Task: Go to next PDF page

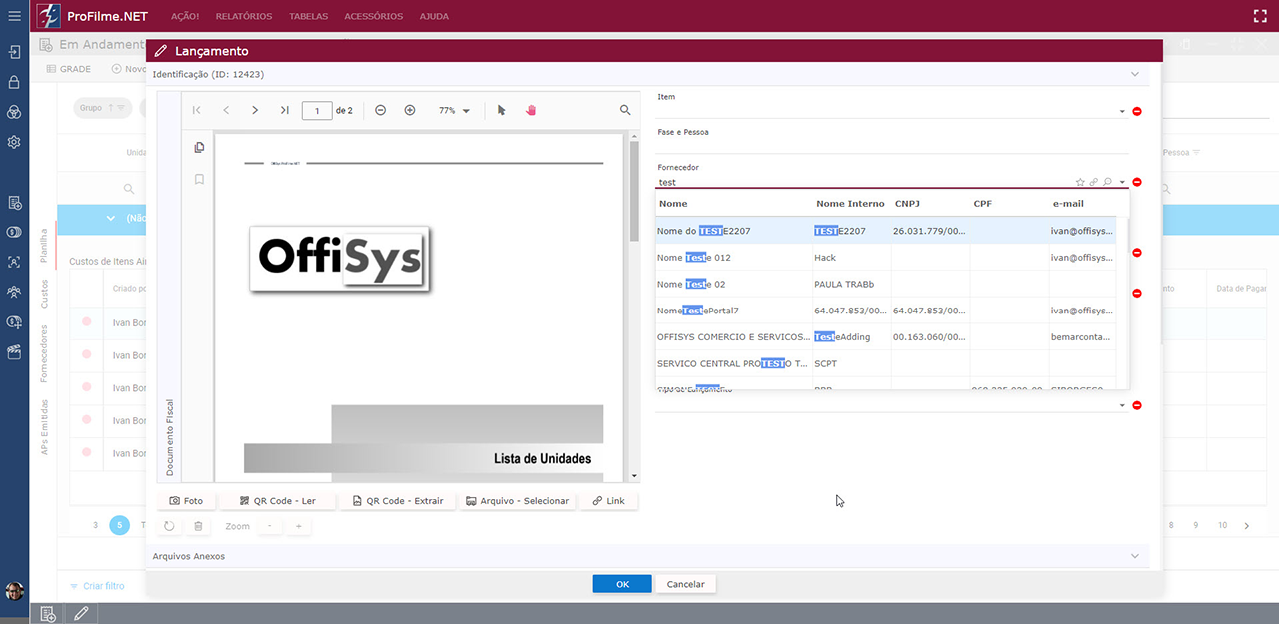Action: [255, 110]
